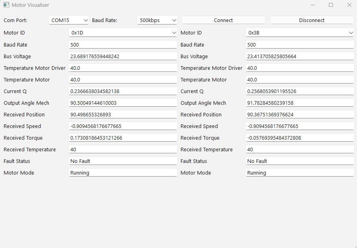Focus the left Motor Mode field showing Running
The height and width of the screenshot is (248, 357).
point(123,173)
